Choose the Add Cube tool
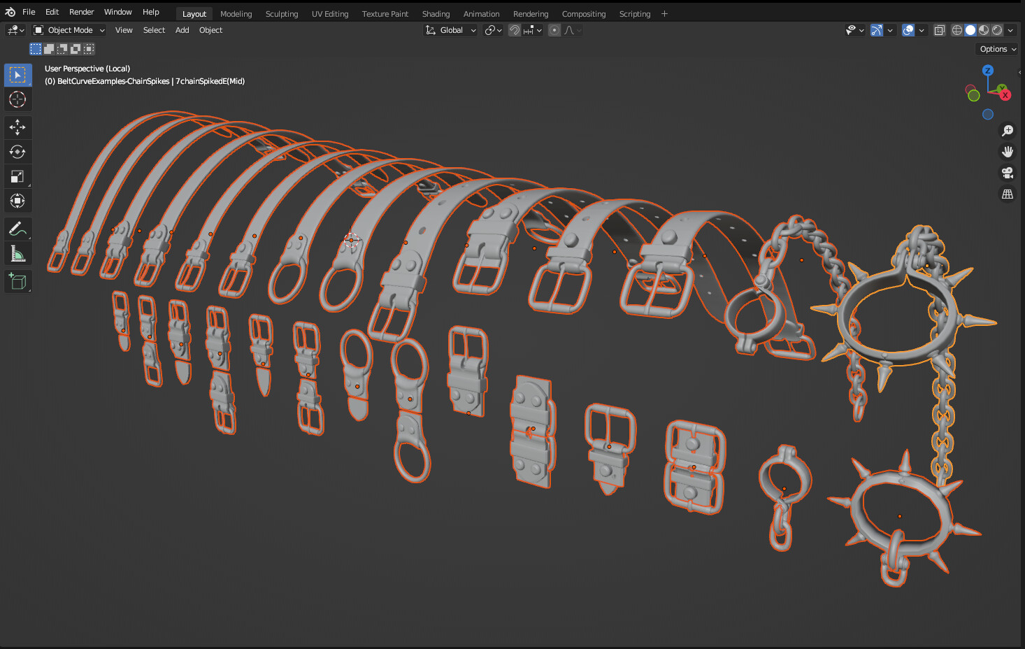 tap(18, 281)
